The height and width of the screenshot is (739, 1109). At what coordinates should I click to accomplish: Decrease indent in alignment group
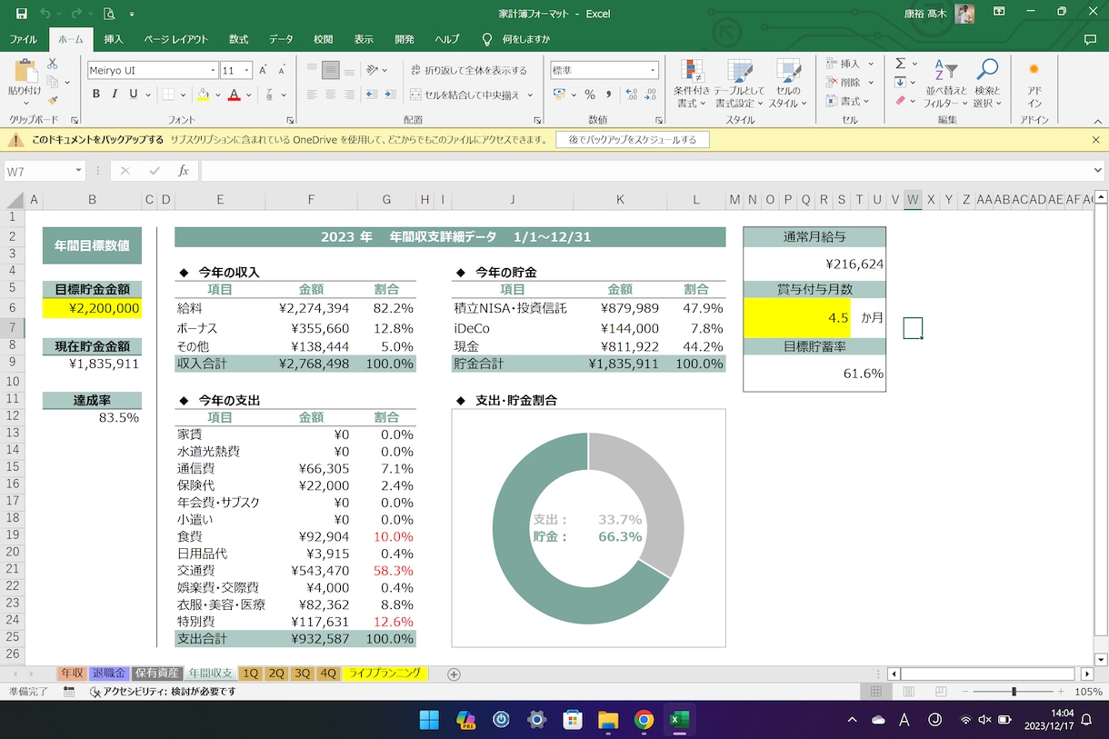[372, 95]
